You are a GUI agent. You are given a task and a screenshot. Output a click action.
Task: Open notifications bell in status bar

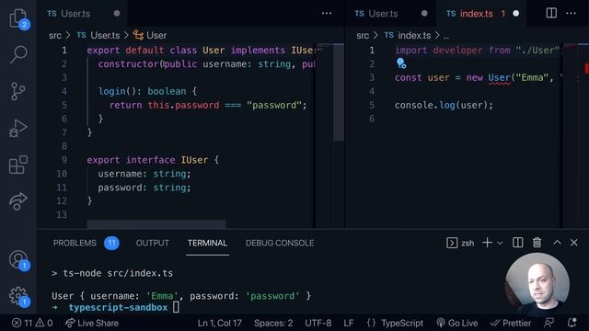click(x=572, y=323)
